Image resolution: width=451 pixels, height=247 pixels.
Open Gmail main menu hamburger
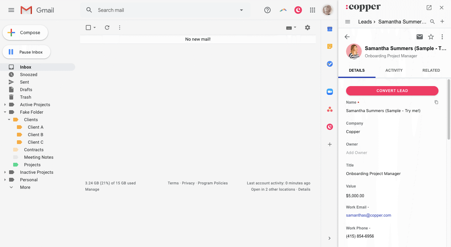click(11, 10)
